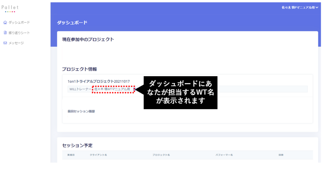Expand the chevron beside the user name

(317, 8)
